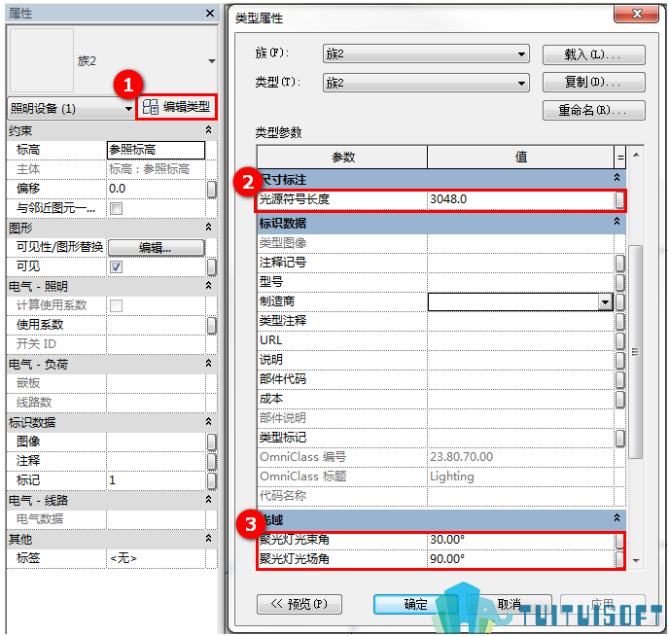Screen dimensions: 669x636
Task: Click the 确定 button
Action: pos(416,604)
